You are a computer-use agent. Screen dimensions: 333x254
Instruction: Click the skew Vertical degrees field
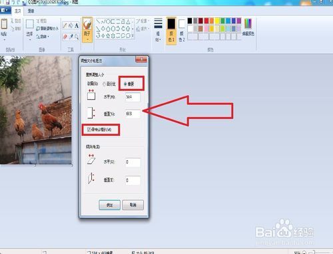[133, 180]
